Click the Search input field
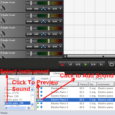The width and height of the screenshot is (115, 115). [68, 79]
